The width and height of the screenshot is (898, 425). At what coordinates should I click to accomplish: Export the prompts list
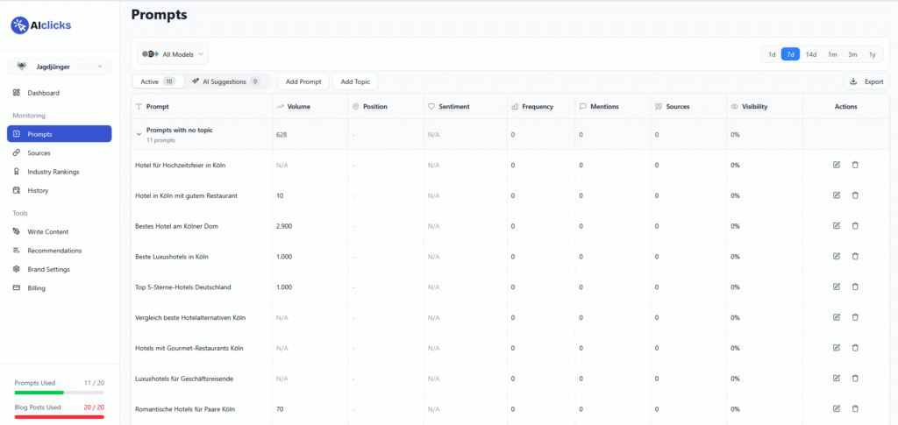866,81
